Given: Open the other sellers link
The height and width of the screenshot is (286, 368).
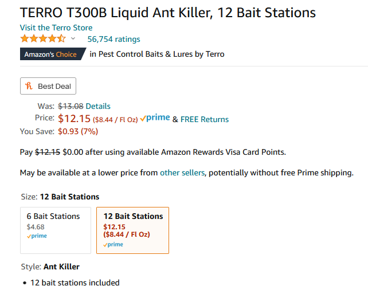Looking at the screenshot, I should 182,173.
